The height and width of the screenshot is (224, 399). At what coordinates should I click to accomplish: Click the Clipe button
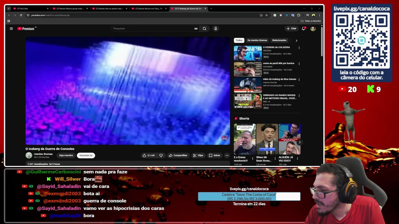click(198, 155)
